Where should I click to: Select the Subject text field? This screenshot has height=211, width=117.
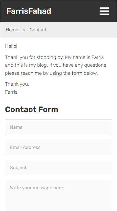pos(58,168)
